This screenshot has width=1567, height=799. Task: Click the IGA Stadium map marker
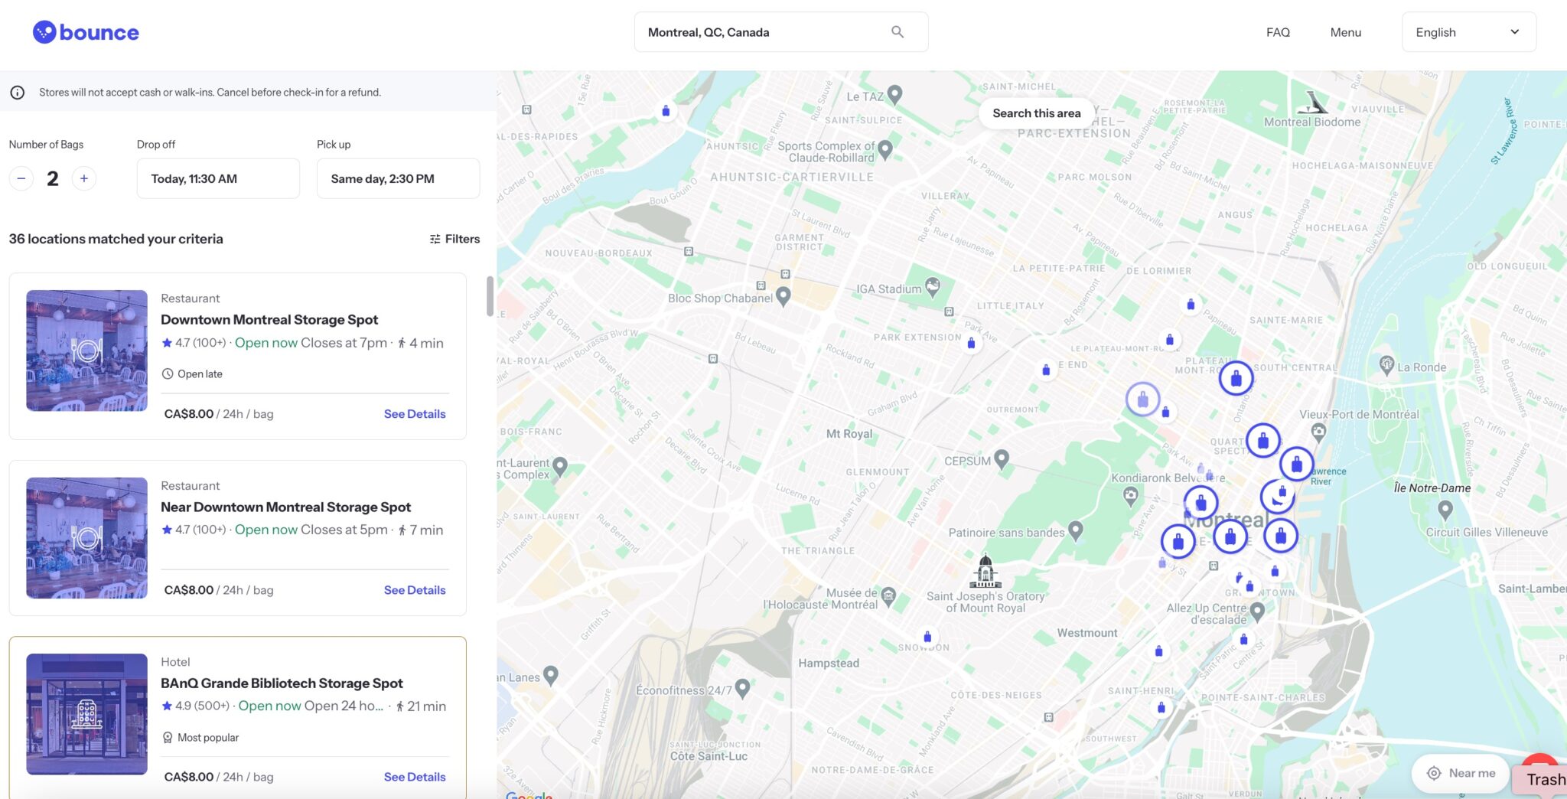[x=932, y=287]
